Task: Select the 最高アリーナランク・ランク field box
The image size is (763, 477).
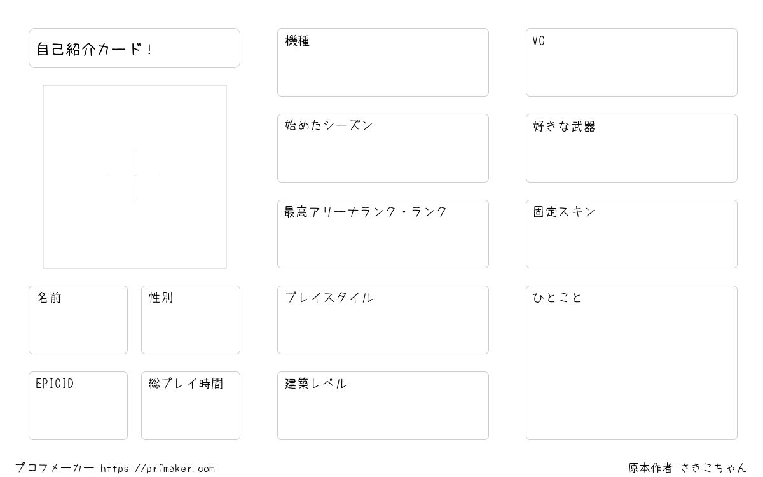Action: [383, 234]
